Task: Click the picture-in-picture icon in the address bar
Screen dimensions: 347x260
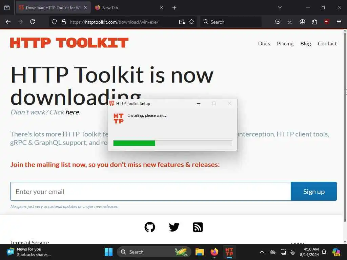Action: [x=182, y=22]
